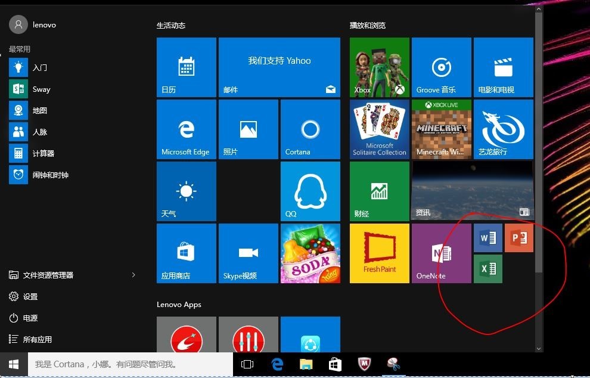Click the Start menu scrollbar down arrow
Viewport: 590px width, 378px height.
click(539, 349)
